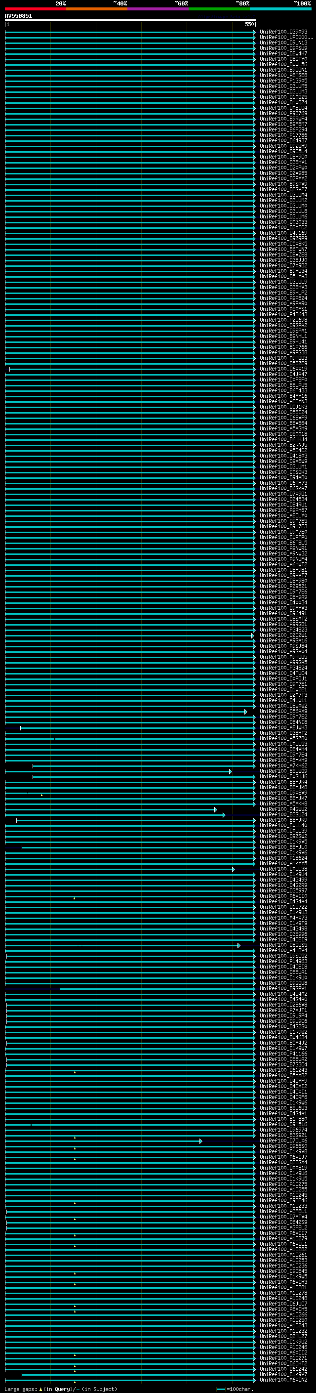316x1393 pixels.
Task: Open subject UniRef100_Q84RU1
Action: tap(283, 505)
